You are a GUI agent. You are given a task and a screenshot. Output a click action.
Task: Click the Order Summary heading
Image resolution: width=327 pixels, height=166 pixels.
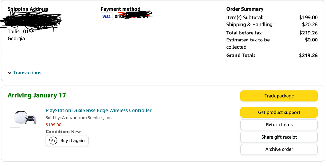[245, 9]
